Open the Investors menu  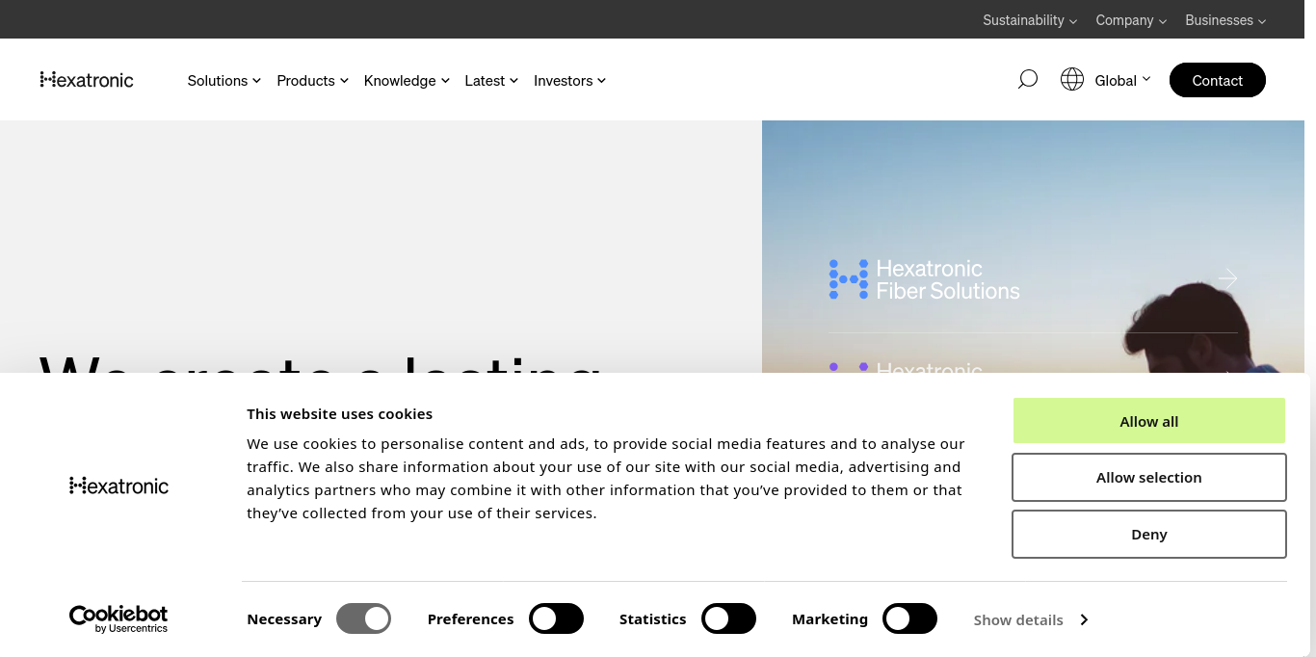tap(570, 81)
